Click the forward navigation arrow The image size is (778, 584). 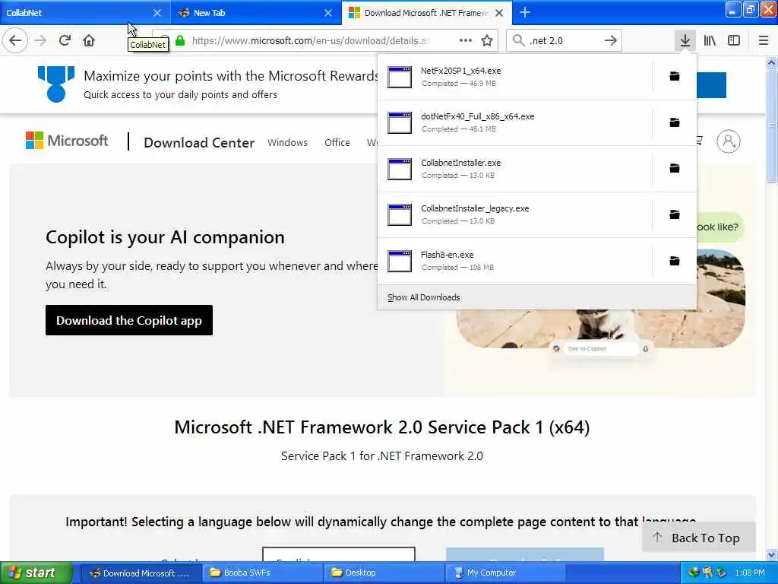pos(40,40)
